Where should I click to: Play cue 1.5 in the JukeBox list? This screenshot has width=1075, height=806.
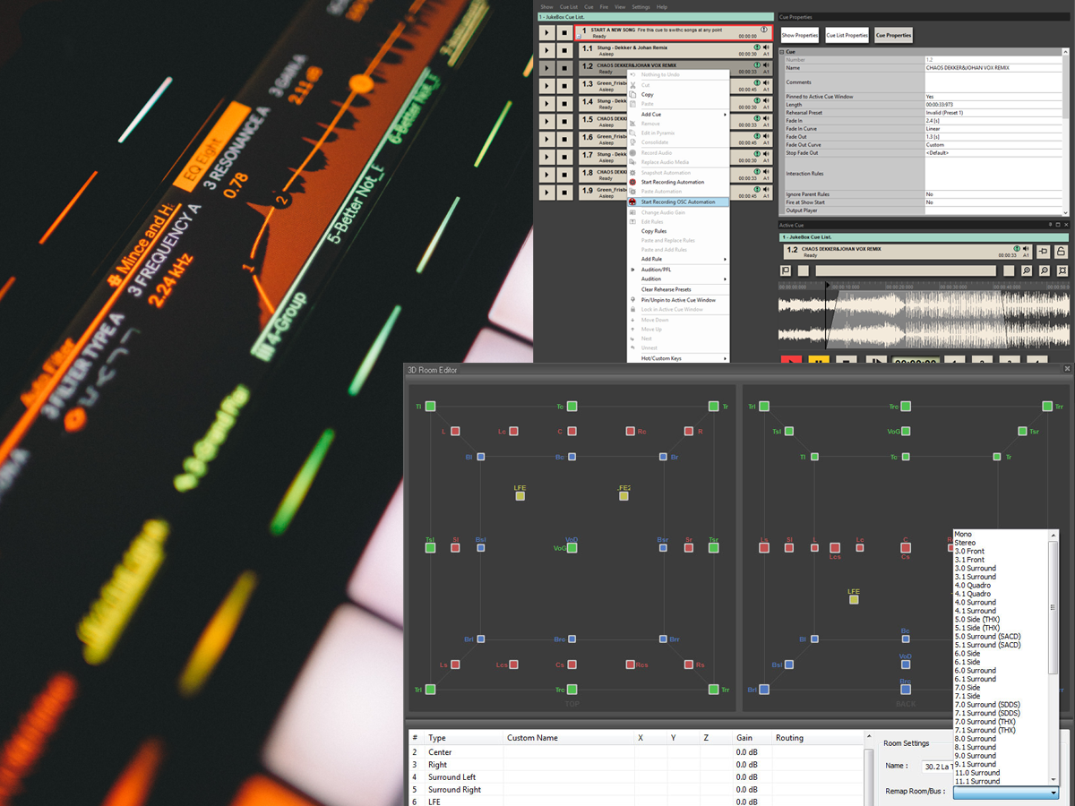(x=546, y=122)
